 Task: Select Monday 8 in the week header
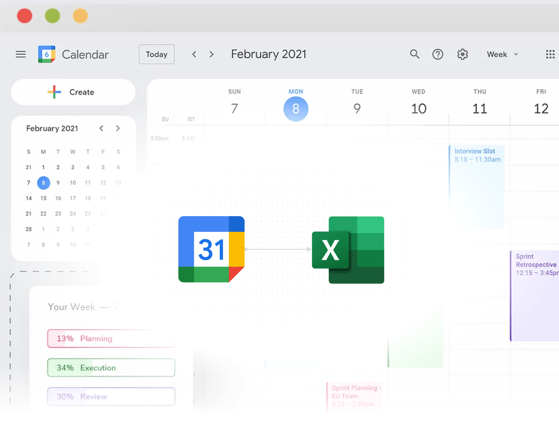[x=296, y=109]
